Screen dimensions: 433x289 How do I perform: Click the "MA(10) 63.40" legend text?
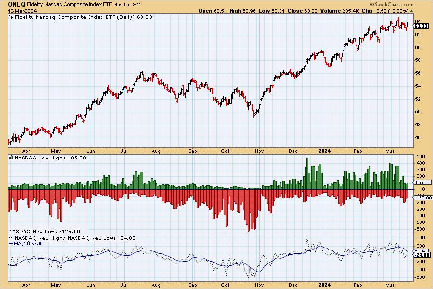click(29, 244)
